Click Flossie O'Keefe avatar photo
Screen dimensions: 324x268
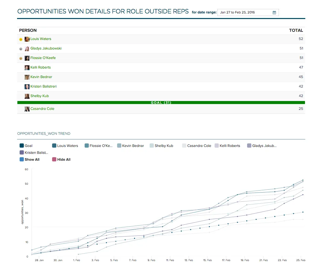pyautogui.click(x=27, y=58)
